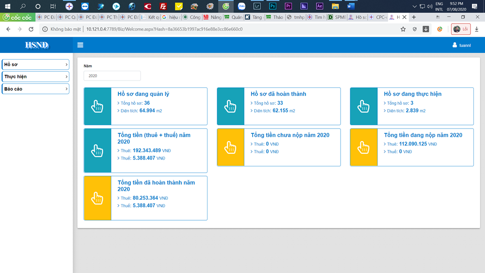The height and width of the screenshot is (273, 485).
Task: Bookmark the page with the star icon
Action: tap(403, 29)
